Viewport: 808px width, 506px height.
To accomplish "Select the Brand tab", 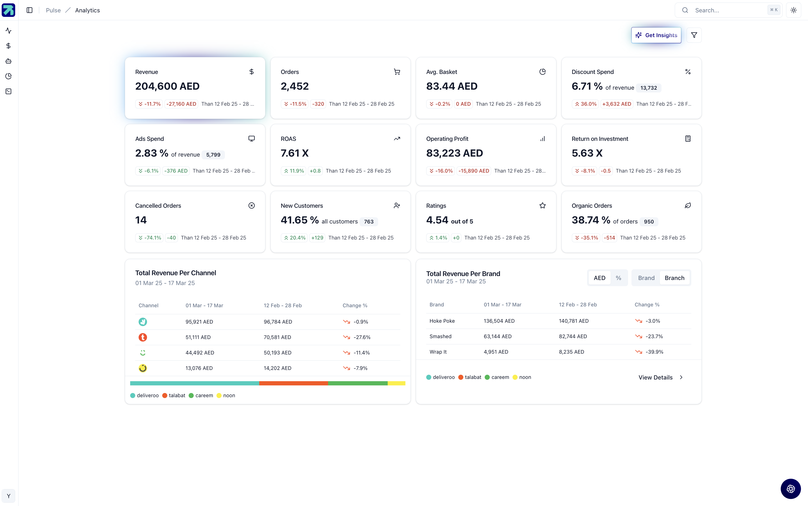I will coord(646,278).
